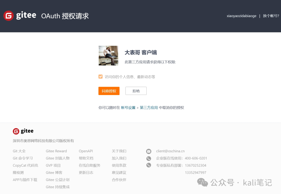Open the 使用条款 link
Image resolution: width=281 pixels, height=194 pixels.
pyautogui.click(x=119, y=165)
